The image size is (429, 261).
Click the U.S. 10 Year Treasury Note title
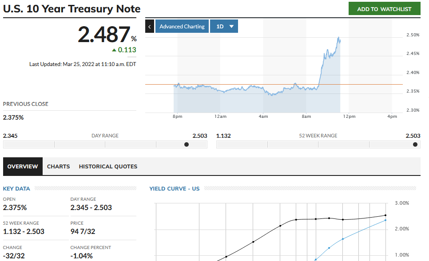point(71,9)
